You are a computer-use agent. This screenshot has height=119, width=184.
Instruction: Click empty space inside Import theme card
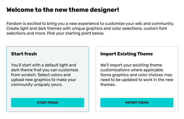(x=136, y=92)
